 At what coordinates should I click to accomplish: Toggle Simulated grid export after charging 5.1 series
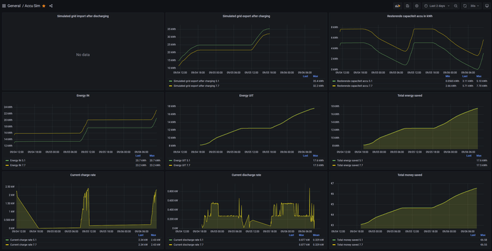click(195, 81)
